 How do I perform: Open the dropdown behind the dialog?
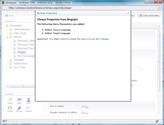[141, 69]
